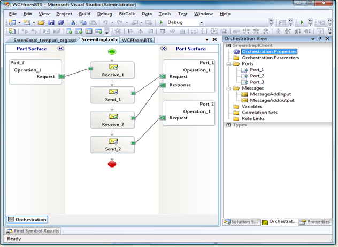Open the Orchestration View window position menu

pyautogui.click(x=313, y=39)
